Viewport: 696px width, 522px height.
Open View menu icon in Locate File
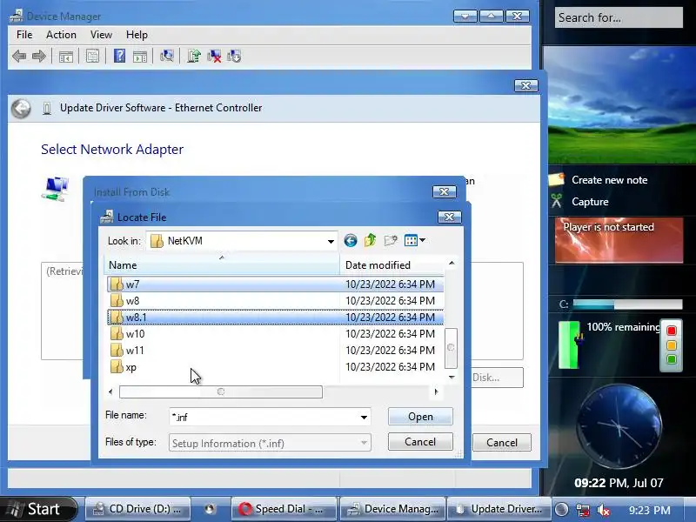(x=415, y=241)
